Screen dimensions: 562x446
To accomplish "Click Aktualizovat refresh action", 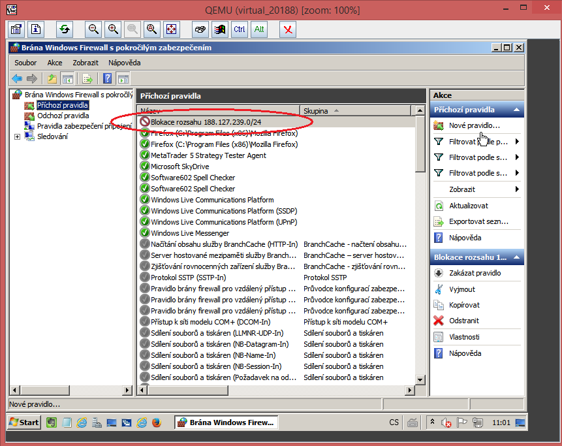I will (469, 206).
